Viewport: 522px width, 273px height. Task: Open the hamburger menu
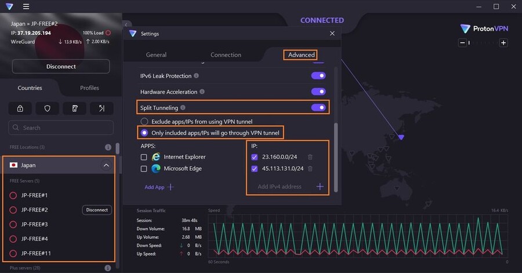[26, 6]
